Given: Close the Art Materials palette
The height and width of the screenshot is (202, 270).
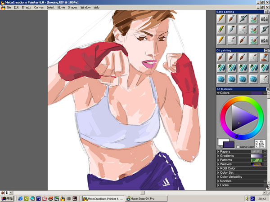Looking at the screenshot, I should coord(267,89).
